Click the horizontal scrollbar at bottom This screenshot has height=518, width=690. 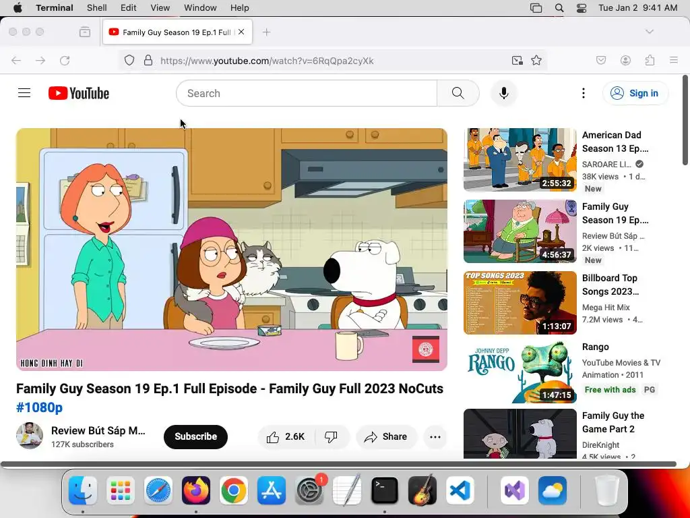[338, 464]
